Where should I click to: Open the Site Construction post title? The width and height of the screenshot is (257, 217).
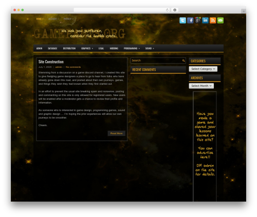coord(51,62)
